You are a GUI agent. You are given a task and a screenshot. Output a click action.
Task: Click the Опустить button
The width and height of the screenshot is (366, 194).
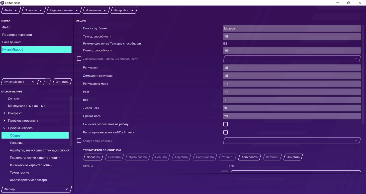click(x=181, y=157)
